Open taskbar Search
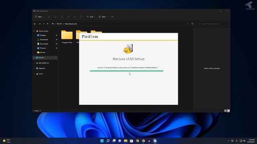257x144 pixels. [x=108, y=141]
